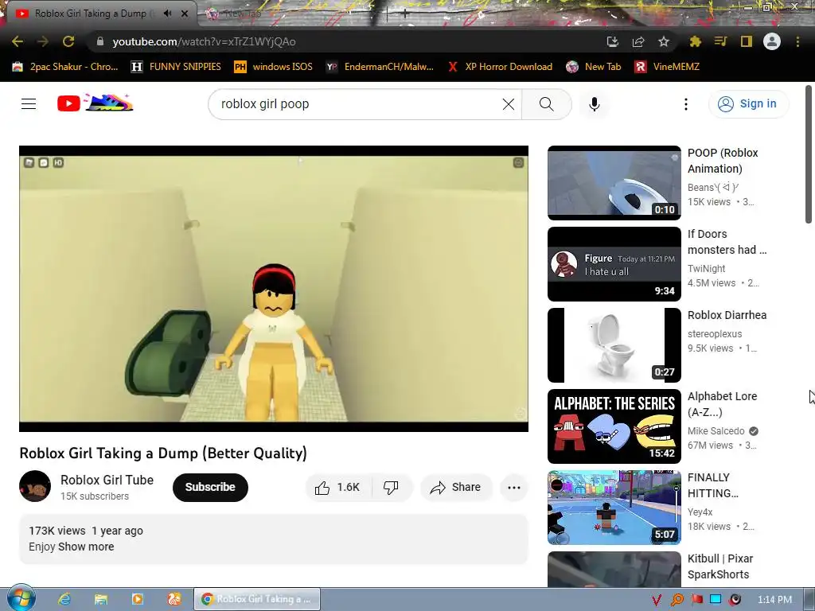Viewport: 815px width, 611px height.
Task: Open 2pac Shakur bookmark
Action: (x=65, y=67)
